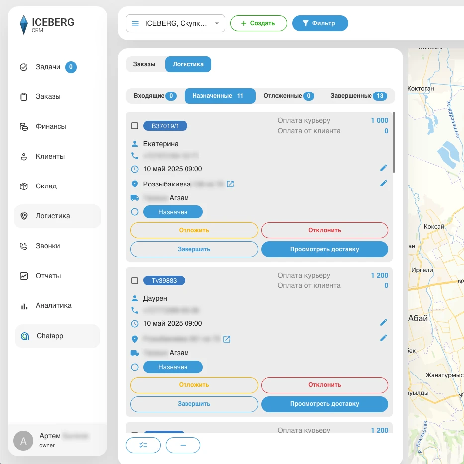Click Назначен status in Tv39883 card
This screenshot has width=464, height=464.
tap(173, 367)
